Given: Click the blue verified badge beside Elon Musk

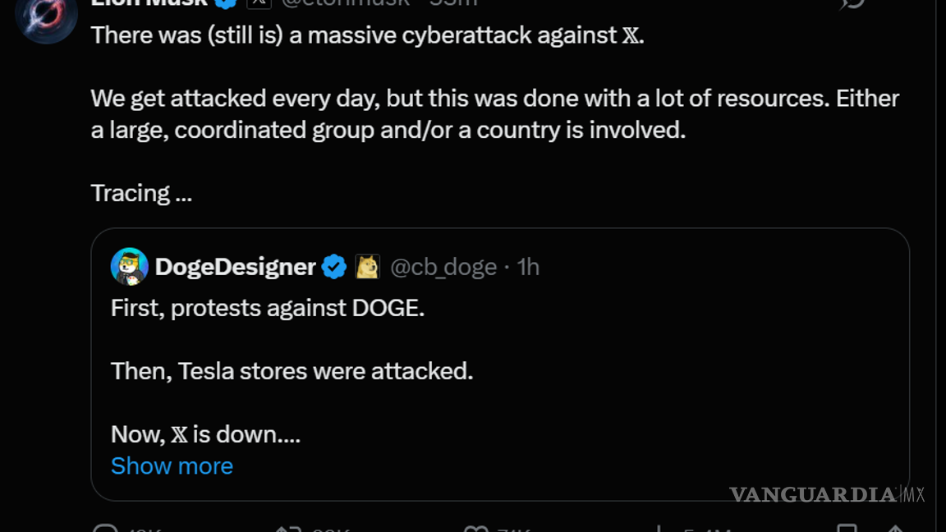Looking at the screenshot, I should pyautogui.click(x=227, y=2).
